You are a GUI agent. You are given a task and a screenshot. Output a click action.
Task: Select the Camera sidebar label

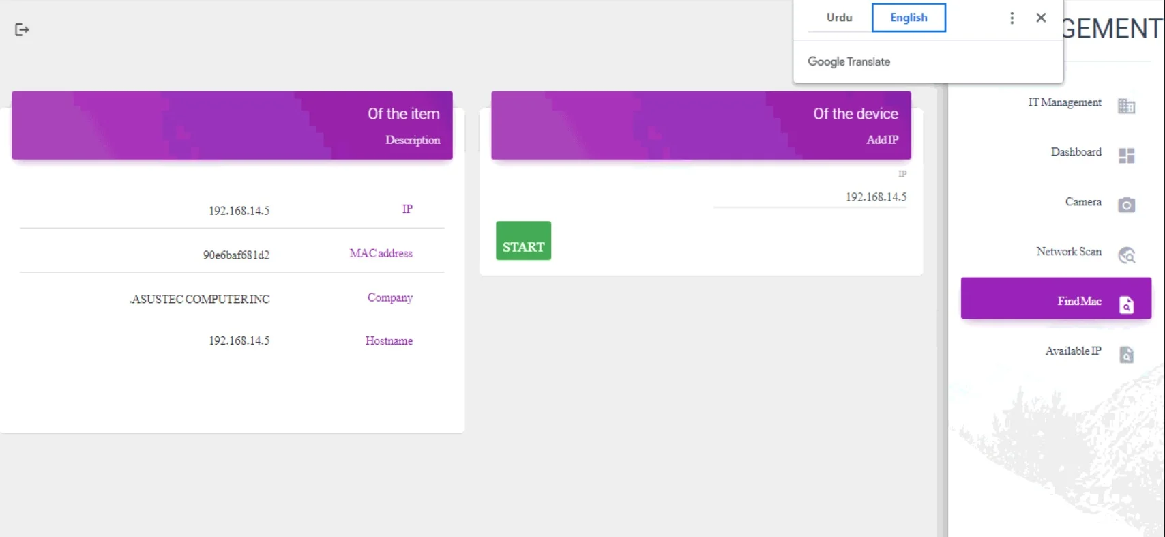point(1082,202)
